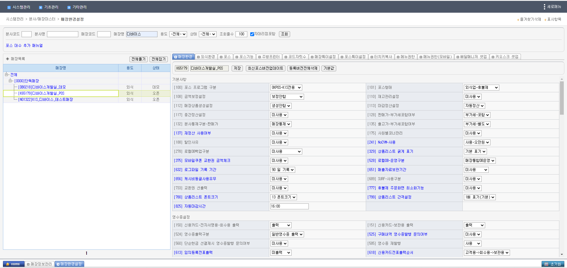Screen dimensions: 567x268
Task: Click the 즐겨찾기삭제 plus icon
Action: click(518, 20)
